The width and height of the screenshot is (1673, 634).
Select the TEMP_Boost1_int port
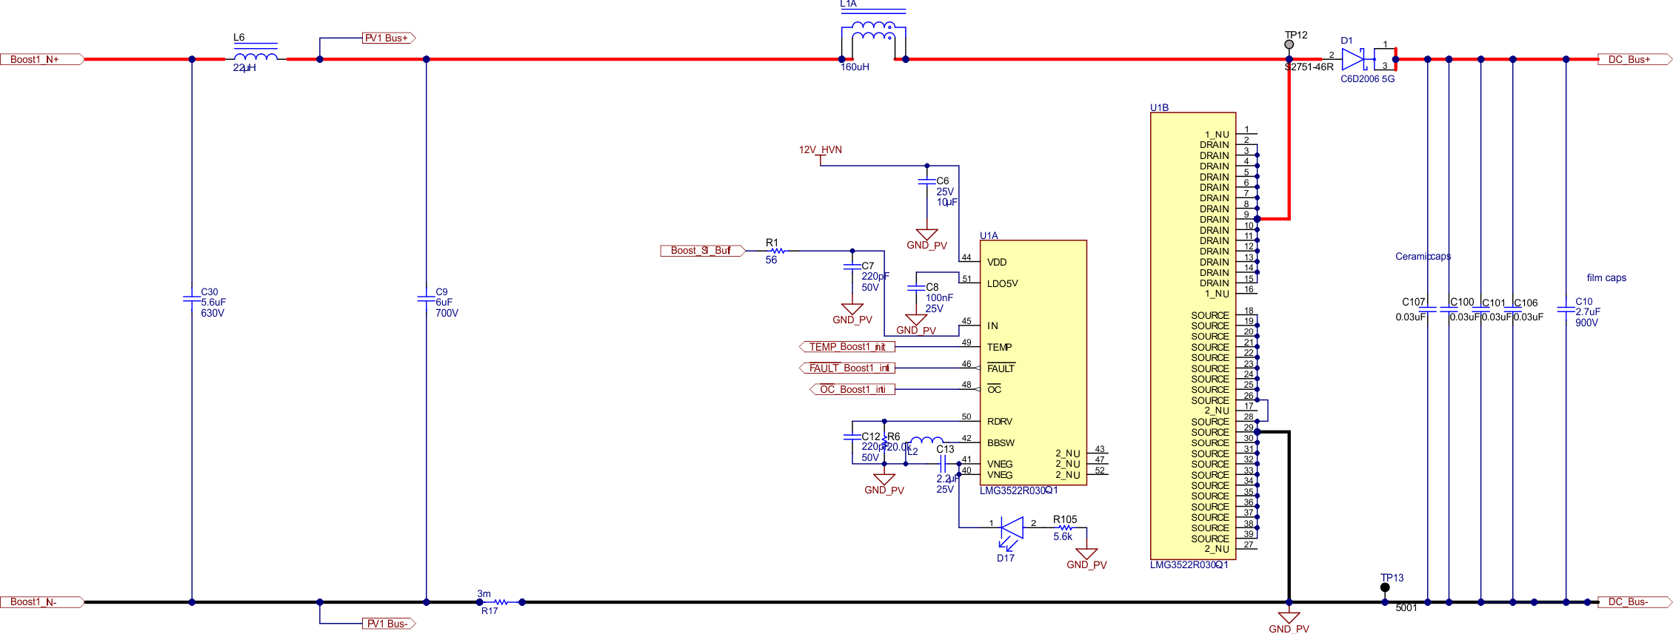click(x=846, y=346)
